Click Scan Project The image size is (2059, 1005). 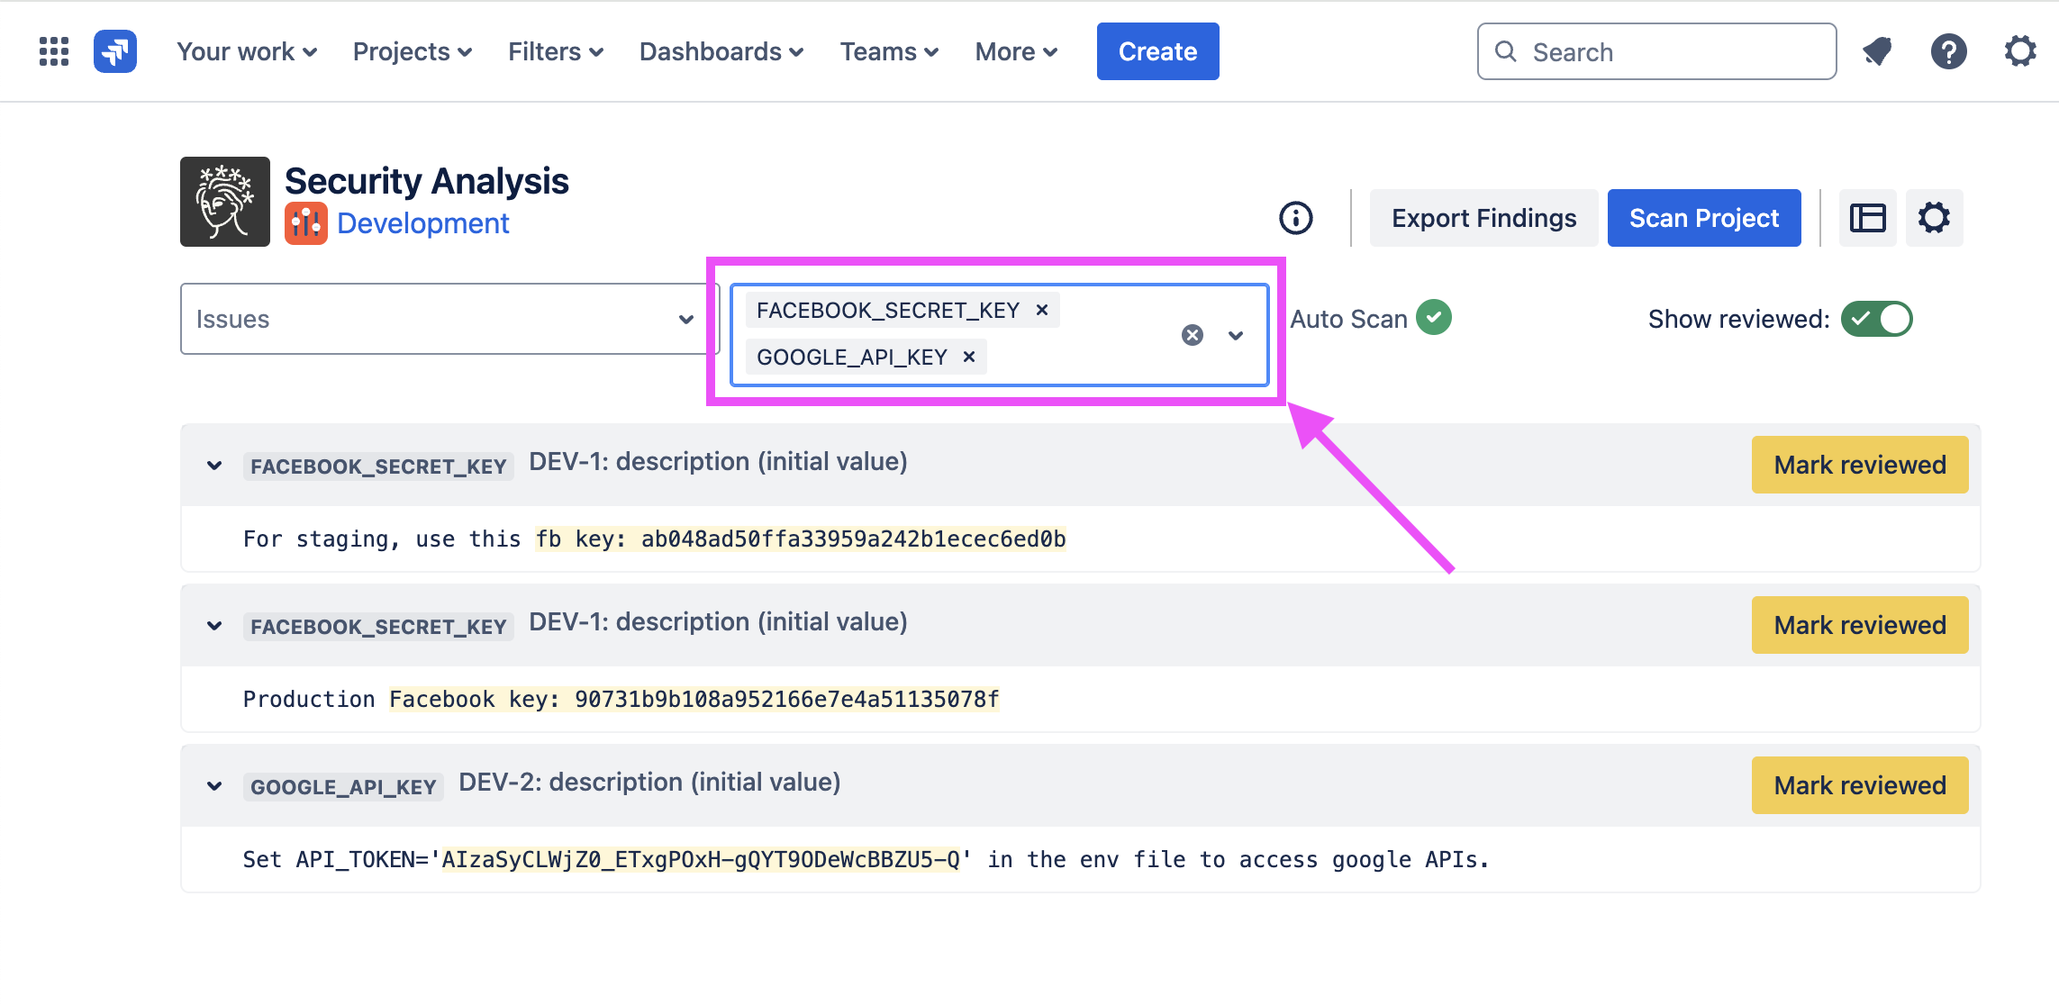[1704, 218]
